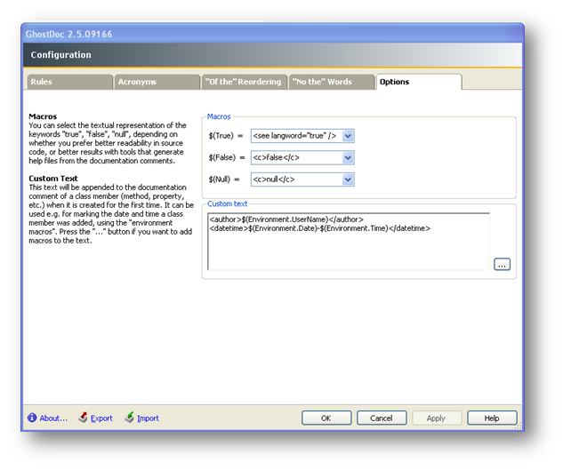This screenshot has height=470, width=563.
Task: Click the Apply button
Action: pyautogui.click(x=436, y=418)
